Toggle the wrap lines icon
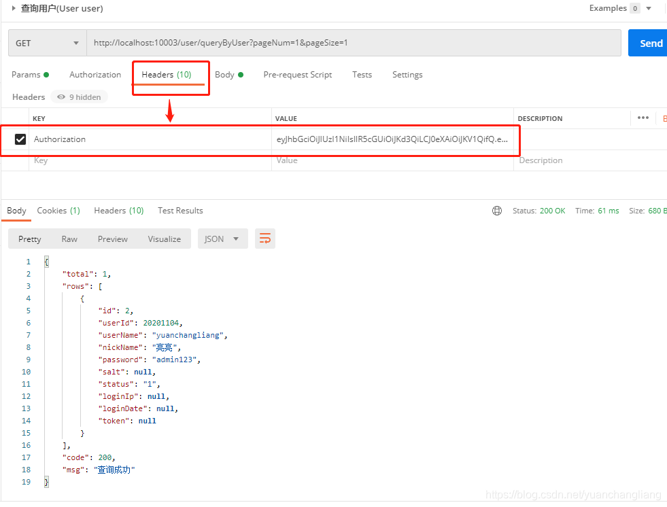 (265, 239)
